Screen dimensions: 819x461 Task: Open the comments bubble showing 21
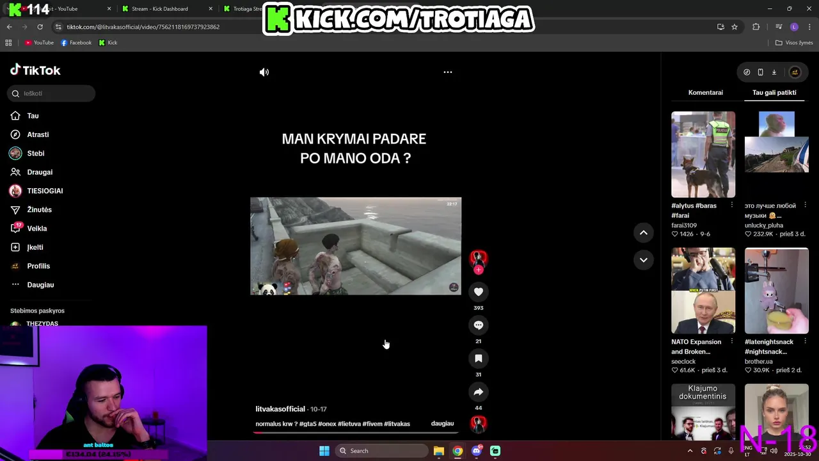click(478, 325)
